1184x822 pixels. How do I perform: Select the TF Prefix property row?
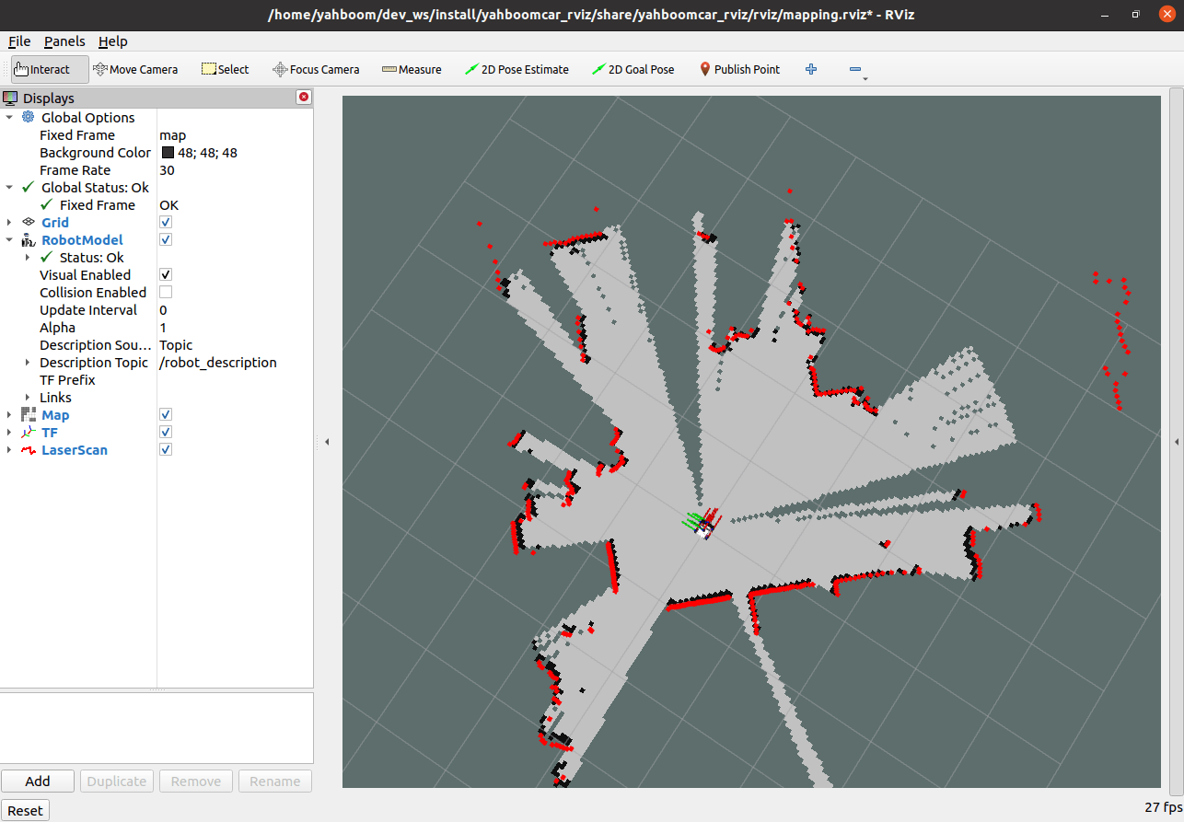tap(157, 379)
